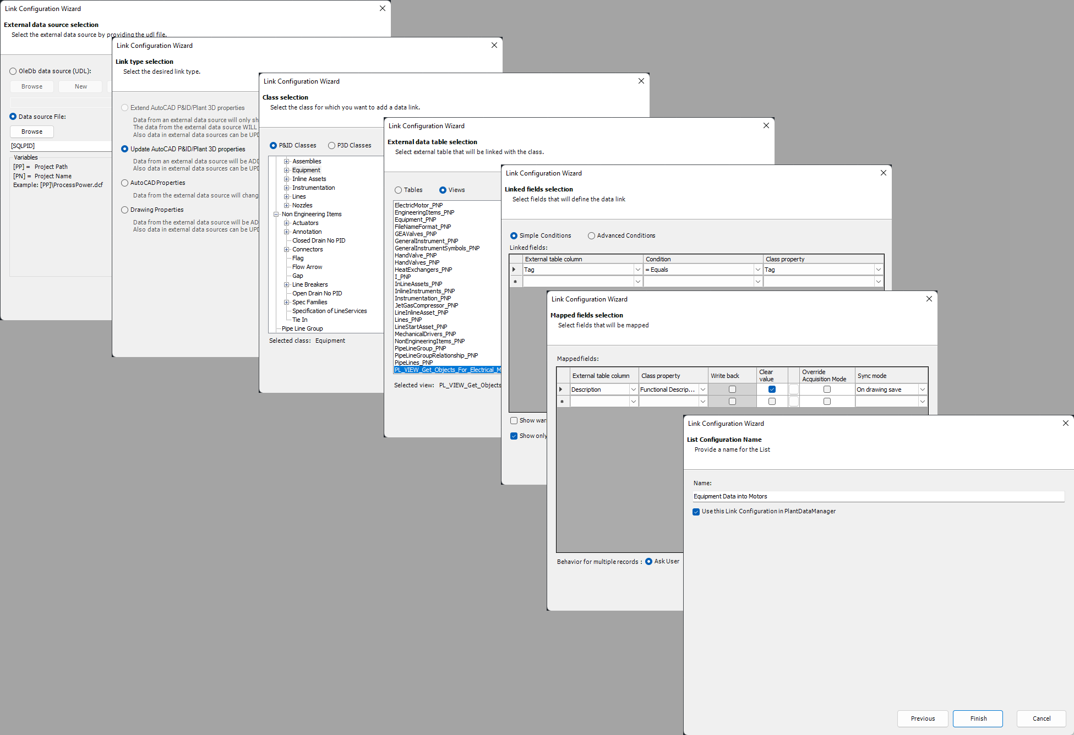
Task: Uncheck Use this Link Configuration in PlantDataManager
Action: tap(696, 512)
